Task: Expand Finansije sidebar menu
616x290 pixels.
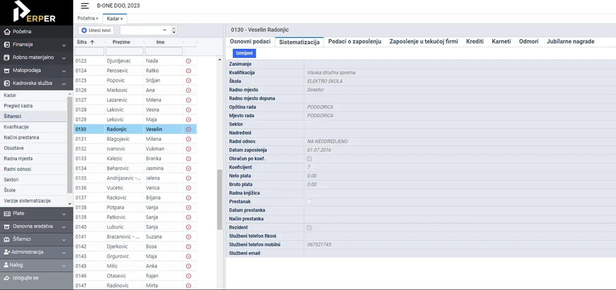Action: pos(36,44)
